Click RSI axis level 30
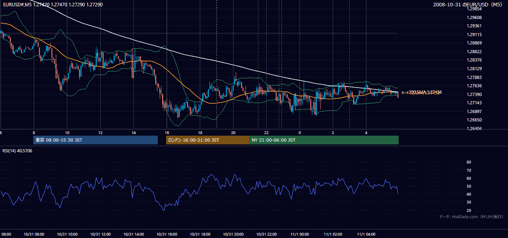508x238 pixels. [469, 202]
